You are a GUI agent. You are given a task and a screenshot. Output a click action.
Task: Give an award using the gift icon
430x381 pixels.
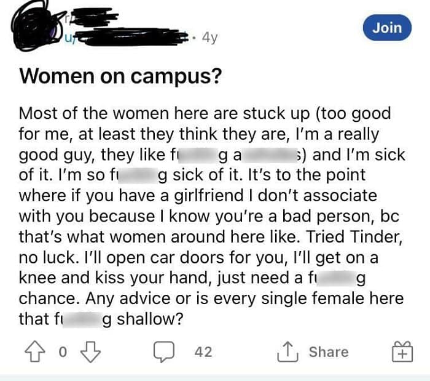point(400,353)
